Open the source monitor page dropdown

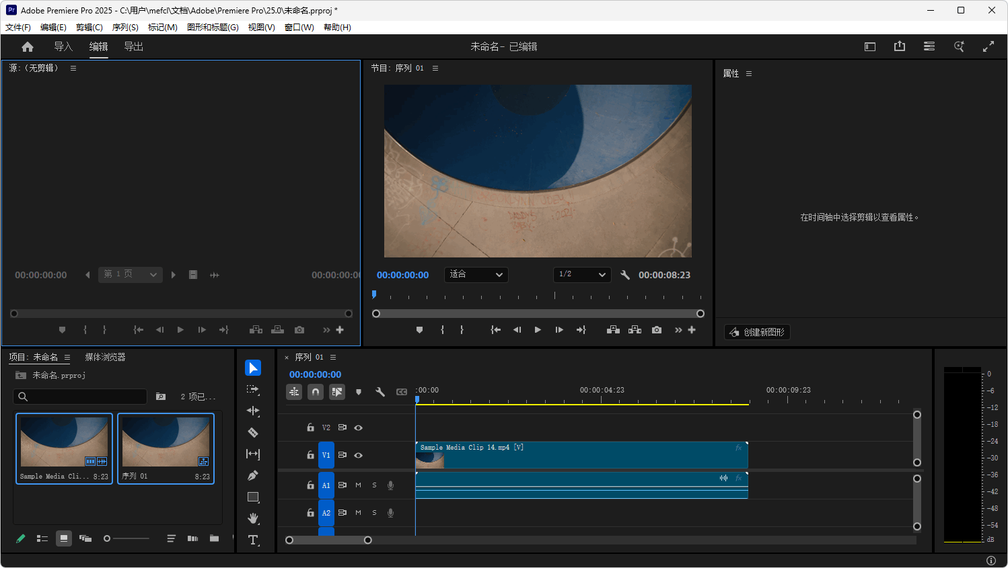point(131,274)
